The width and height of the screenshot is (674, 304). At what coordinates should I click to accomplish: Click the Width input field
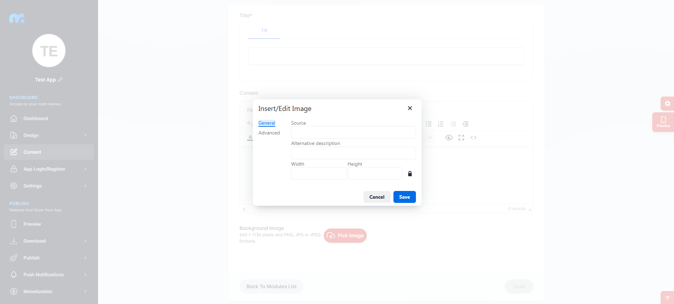[319, 173]
